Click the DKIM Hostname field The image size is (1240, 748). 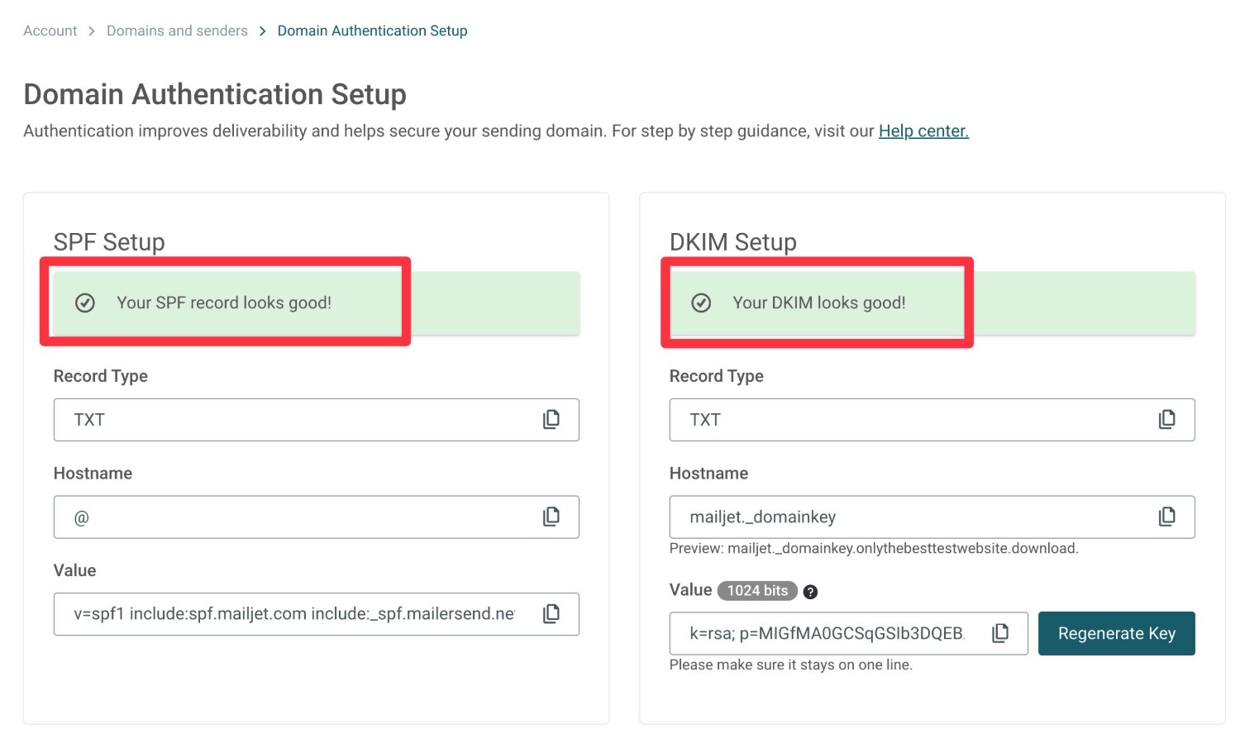point(932,517)
